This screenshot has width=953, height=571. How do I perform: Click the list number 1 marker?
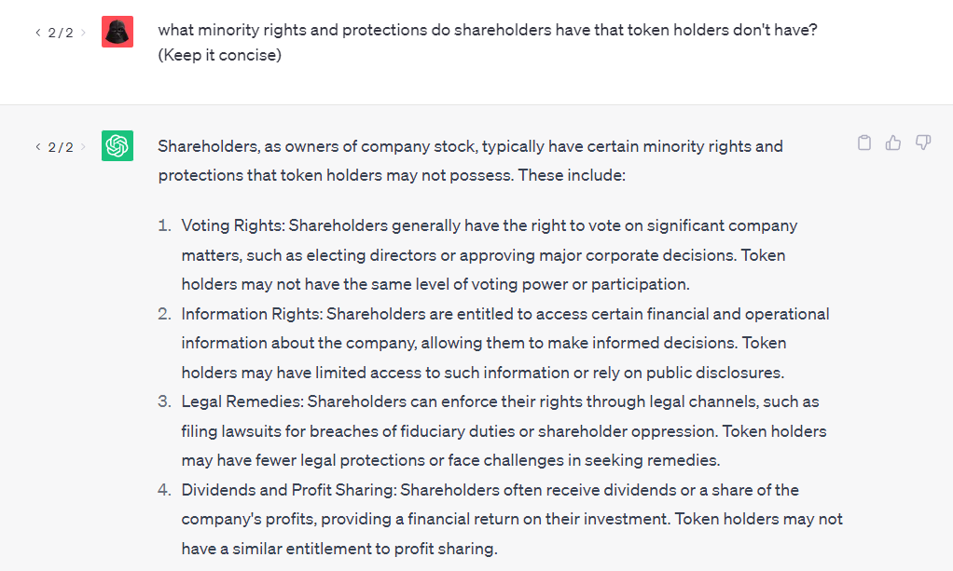[x=164, y=225]
